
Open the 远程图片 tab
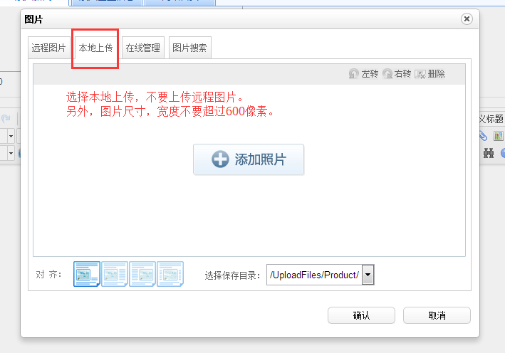(x=48, y=48)
